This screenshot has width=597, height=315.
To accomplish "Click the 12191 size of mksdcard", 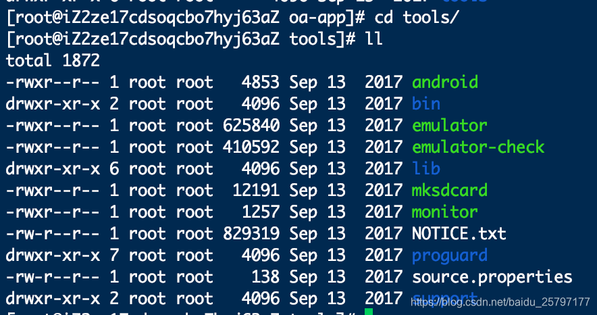I will coord(256,190).
